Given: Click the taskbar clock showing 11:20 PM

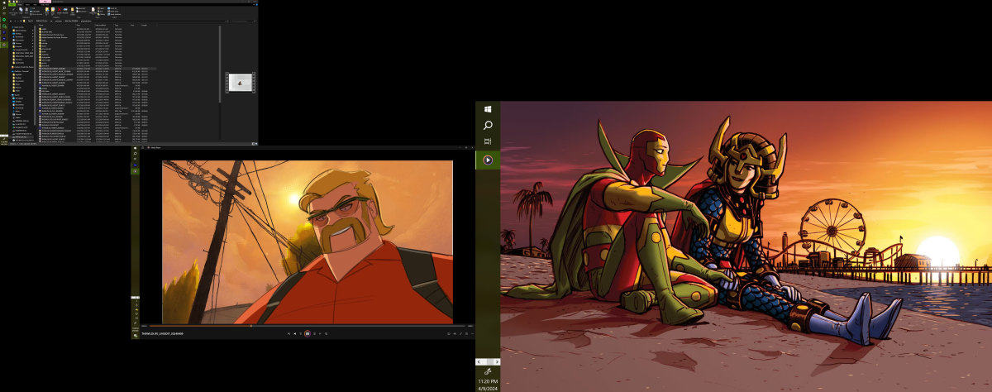Looking at the screenshot, I should [488, 383].
